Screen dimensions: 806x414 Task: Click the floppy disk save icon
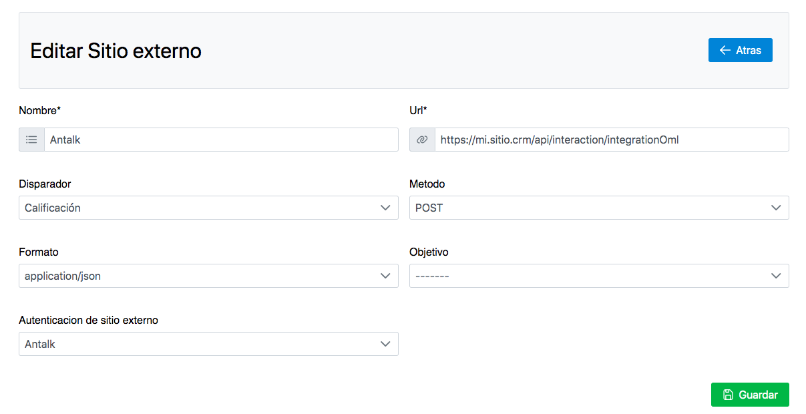pos(729,395)
